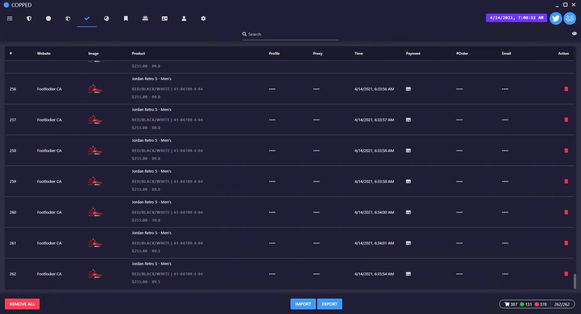Click payment card icon in row 261
The image size is (581, 314).
[x=408, y=243]
